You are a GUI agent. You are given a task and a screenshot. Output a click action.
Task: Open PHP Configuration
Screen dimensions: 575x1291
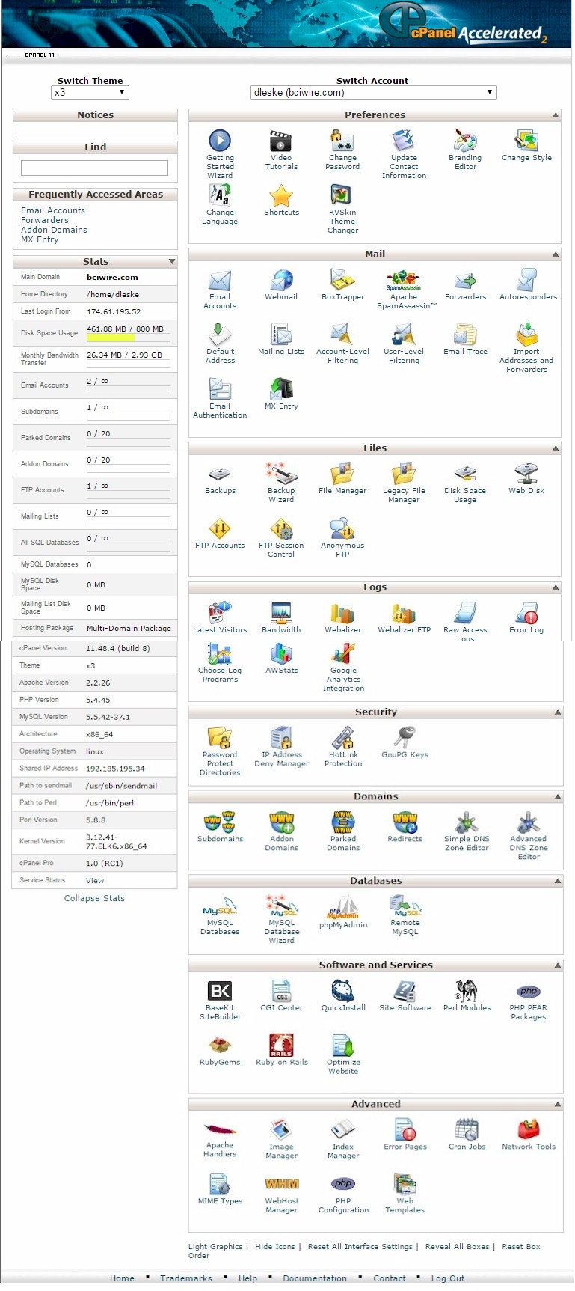click(x=343, y=1184)
